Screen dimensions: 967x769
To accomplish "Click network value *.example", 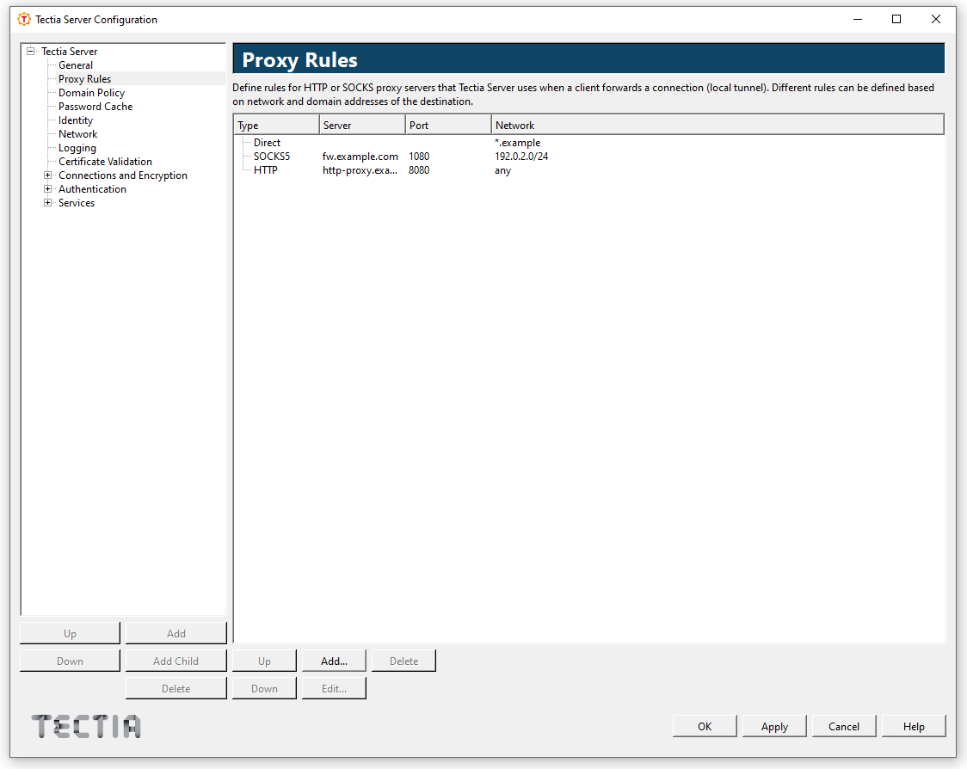I will pyautogui.click(x=517, y=143).
